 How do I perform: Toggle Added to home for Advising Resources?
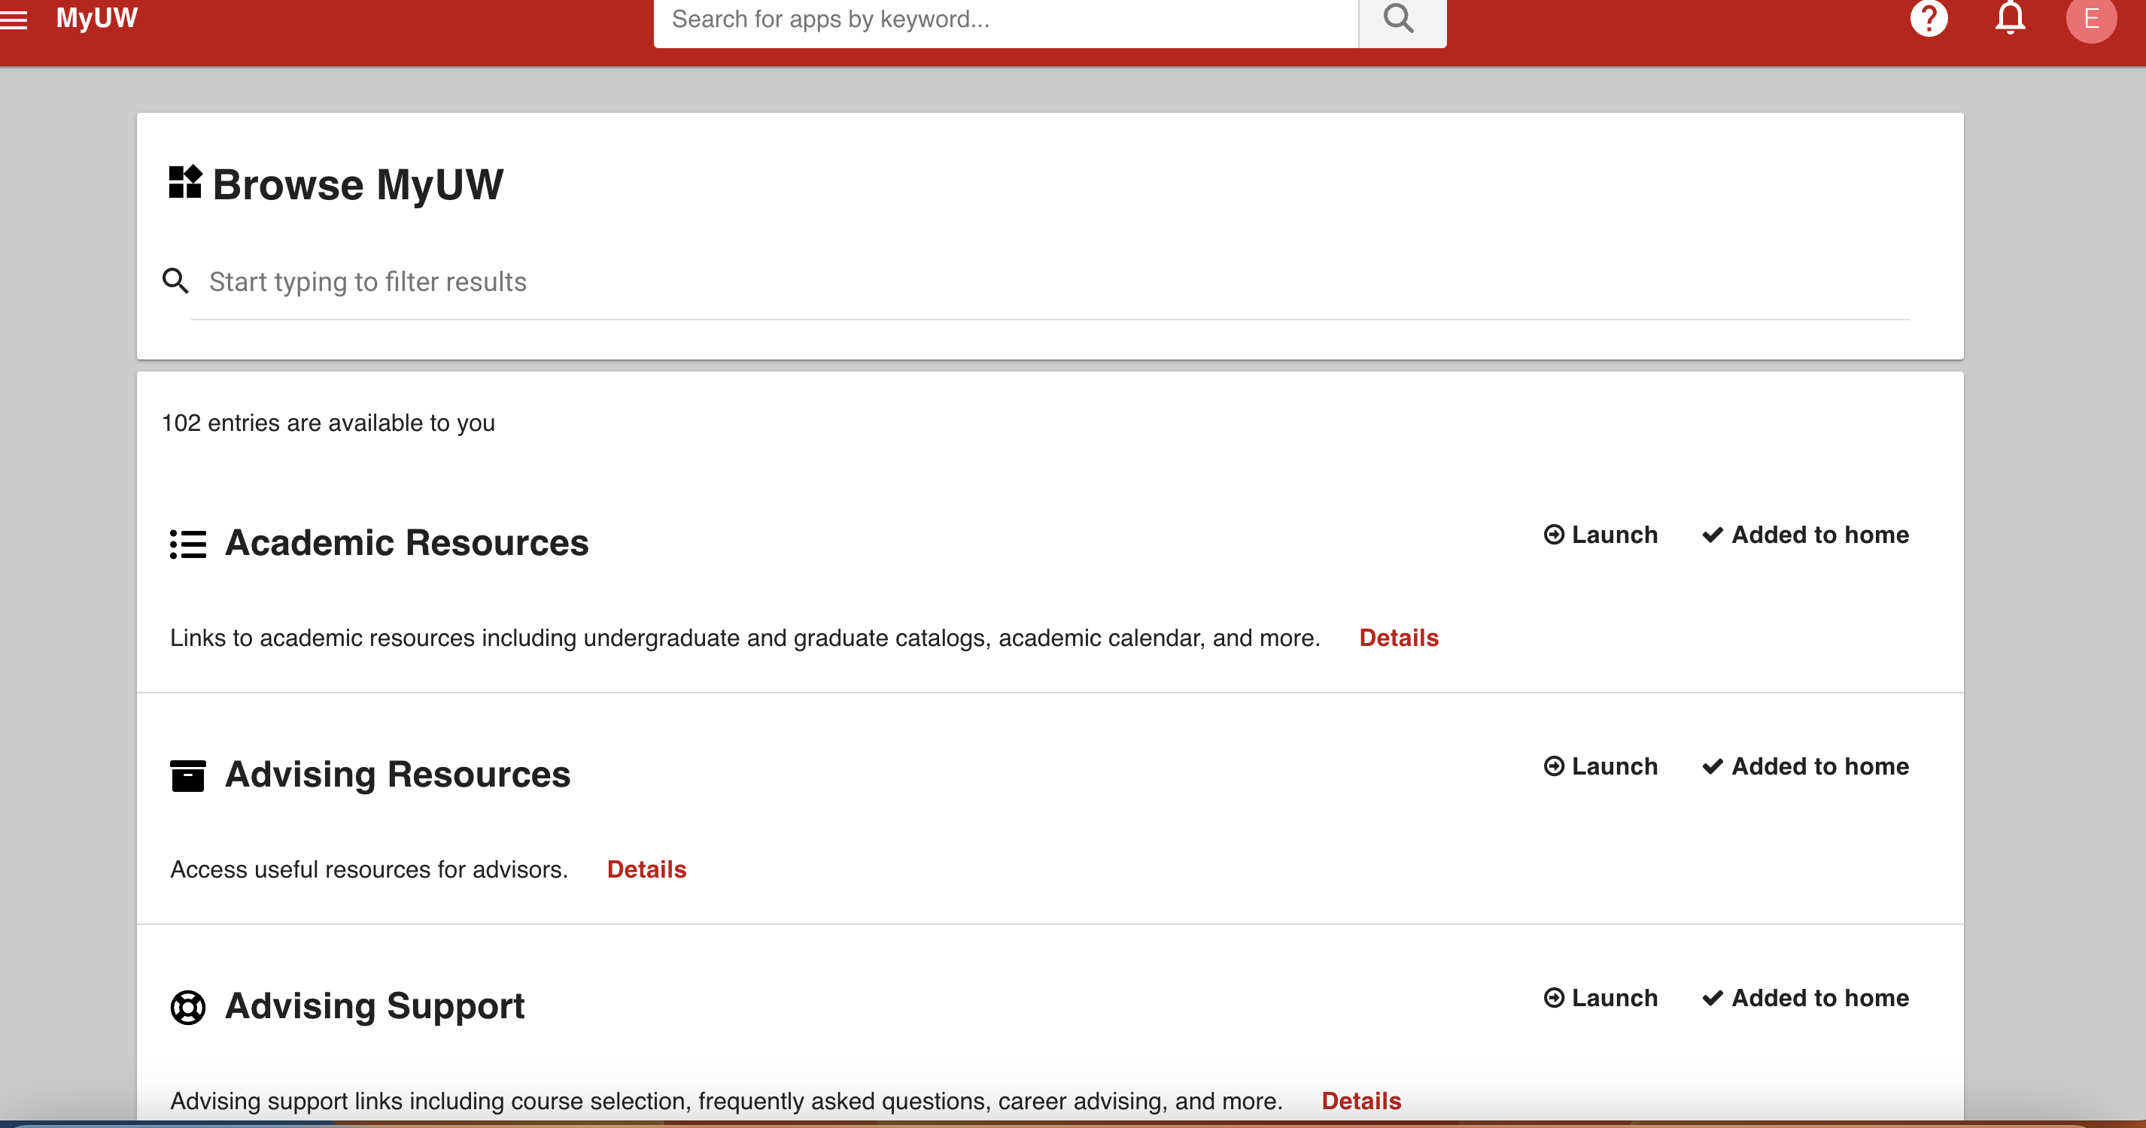(1805, 767)
